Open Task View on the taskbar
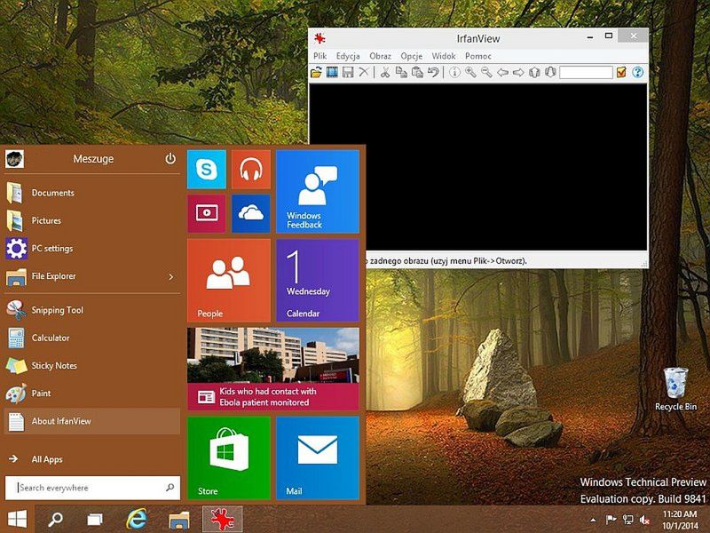The height and width of the screenshot is (533, 710). click(95, 519)
